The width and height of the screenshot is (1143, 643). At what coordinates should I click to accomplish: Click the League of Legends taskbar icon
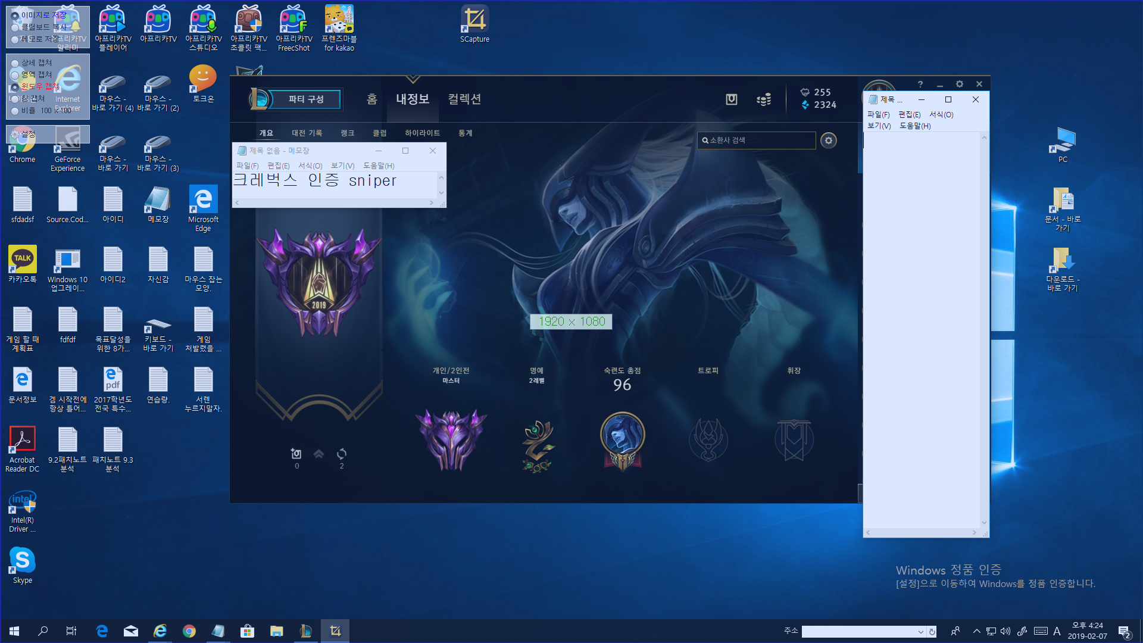coord(305,631)
